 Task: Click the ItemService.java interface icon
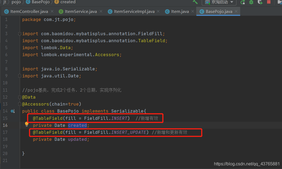[61, 12]
